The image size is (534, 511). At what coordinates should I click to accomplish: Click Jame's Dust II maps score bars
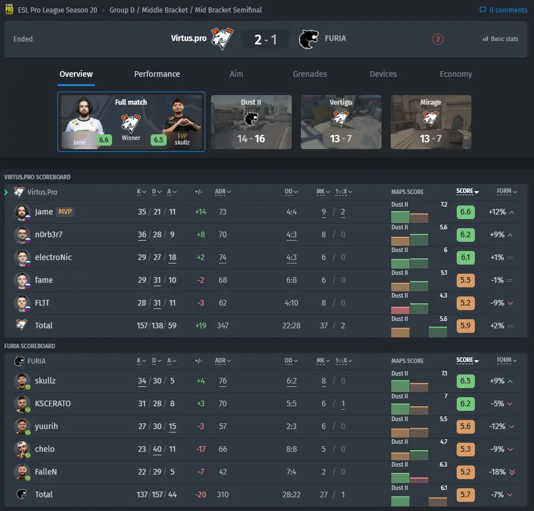(x=409, y=217)
